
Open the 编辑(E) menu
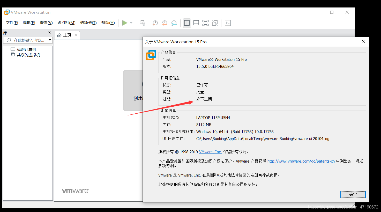[29, 23]
